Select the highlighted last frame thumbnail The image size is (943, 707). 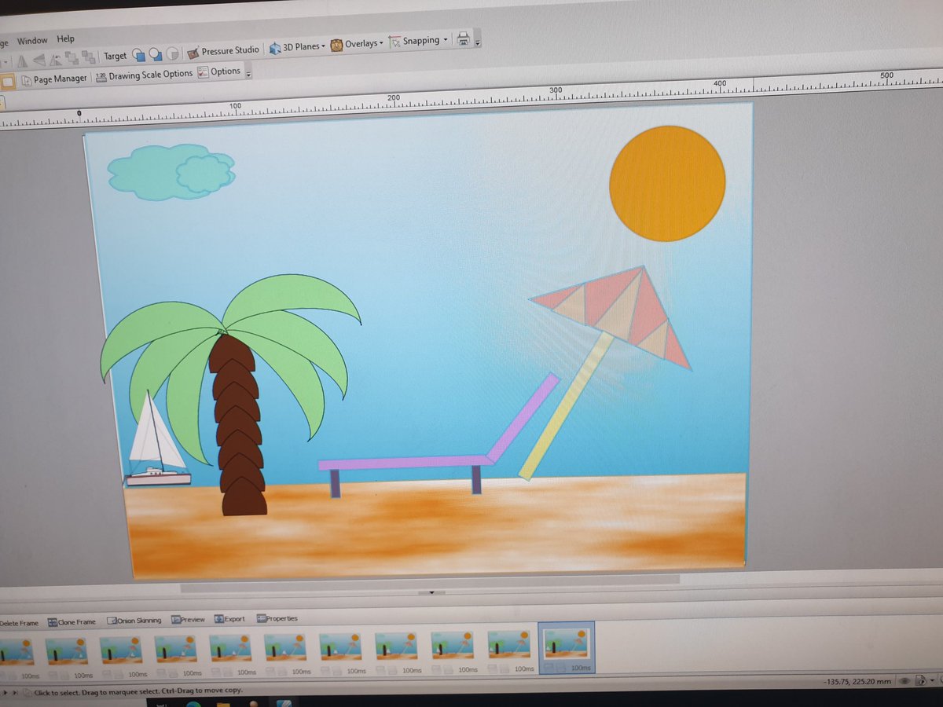pos(566,647)
